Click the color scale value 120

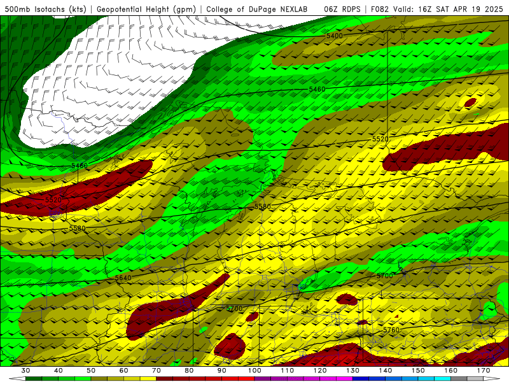coord(320,371)
